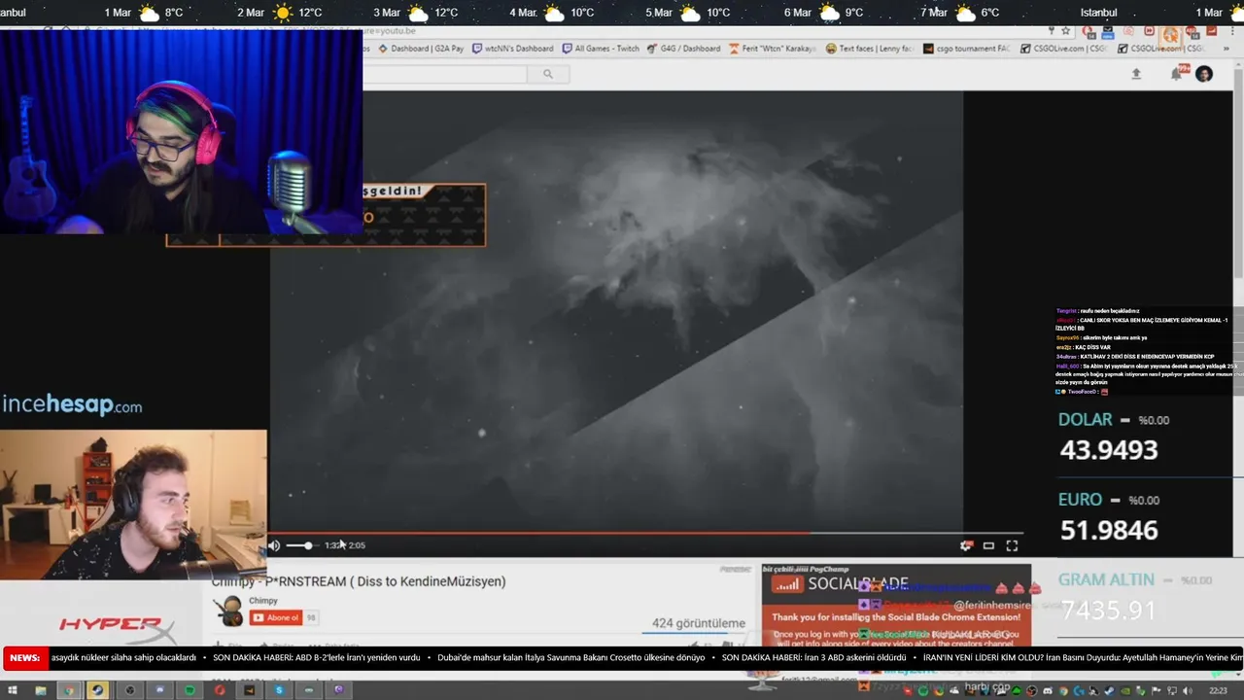Open the Dashboard | G2A Pay bookmark
The image size is (1244, 700).
point(421,49)
